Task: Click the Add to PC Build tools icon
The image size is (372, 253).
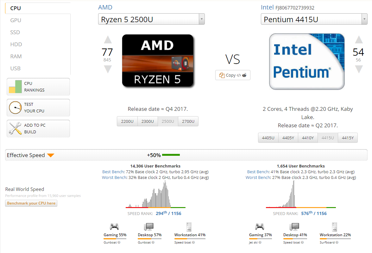Action: point(15,129)
